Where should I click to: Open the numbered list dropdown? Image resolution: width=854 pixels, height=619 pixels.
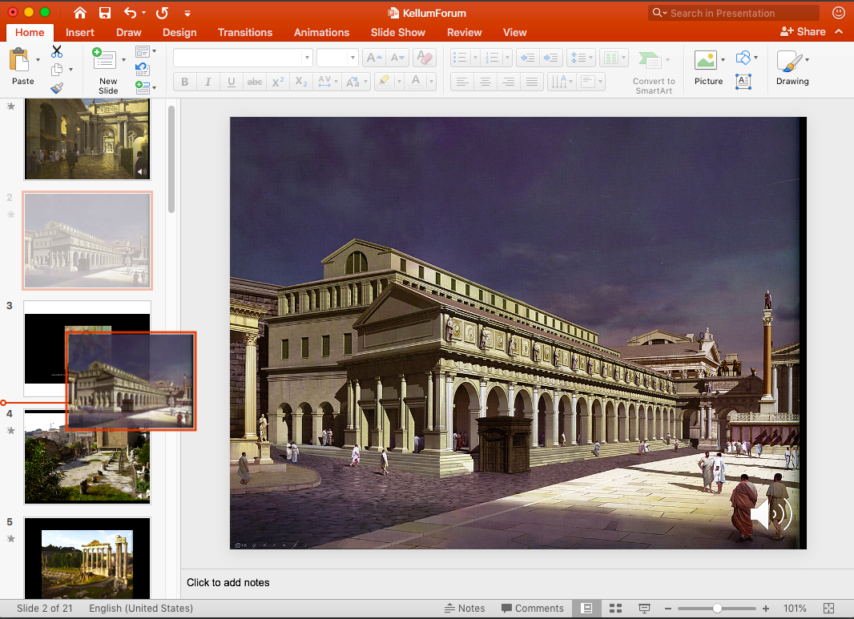pos(507,57)
